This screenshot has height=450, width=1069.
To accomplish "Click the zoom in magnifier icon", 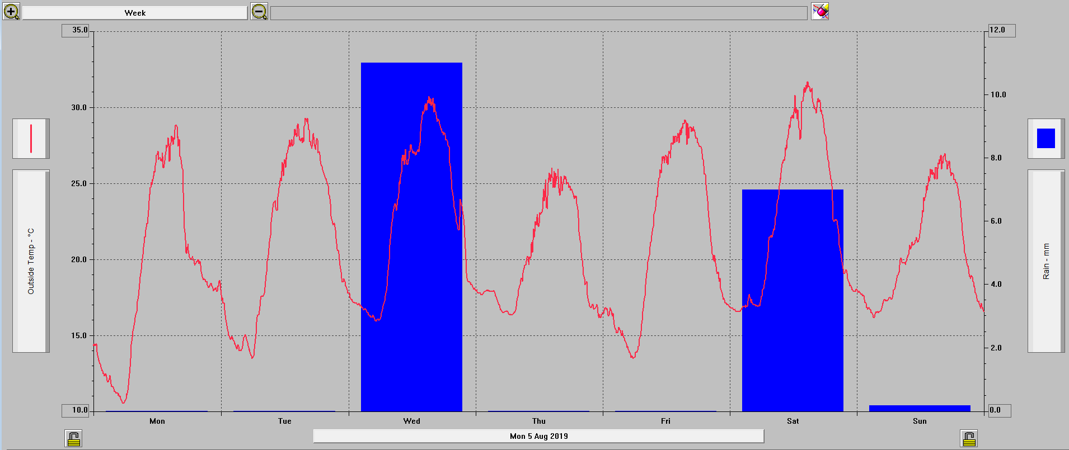I will tap(11, 11).
